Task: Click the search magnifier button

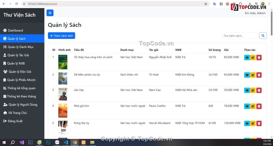Action: [263, 36]
